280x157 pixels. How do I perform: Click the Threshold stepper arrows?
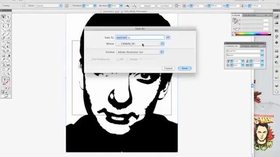click(84, 6)
